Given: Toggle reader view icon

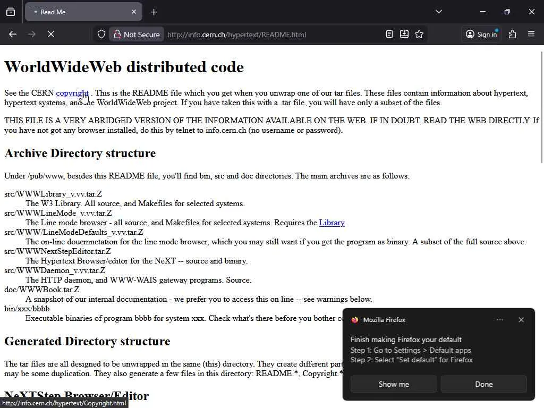Looking at the screenshot, I should point(389,34).
